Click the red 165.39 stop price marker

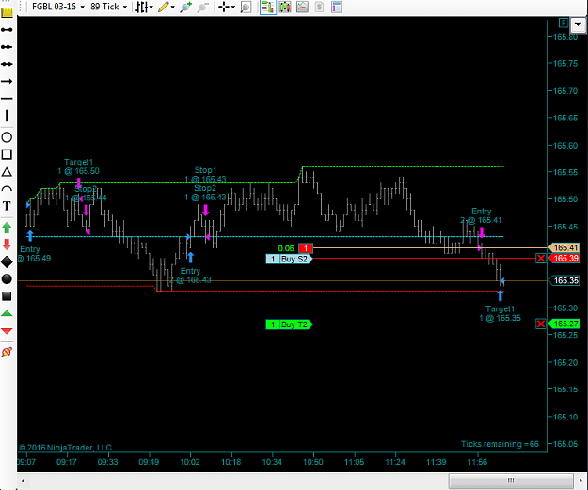(x=564, y=259)
